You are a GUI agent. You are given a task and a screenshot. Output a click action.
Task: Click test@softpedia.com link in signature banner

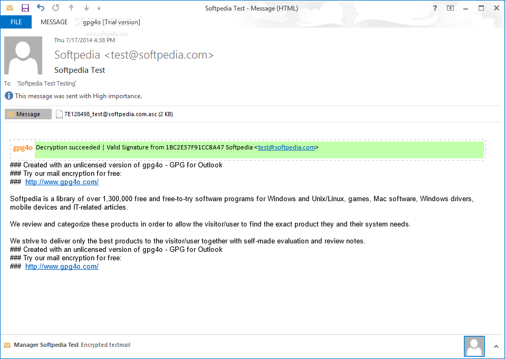[287, 147]
